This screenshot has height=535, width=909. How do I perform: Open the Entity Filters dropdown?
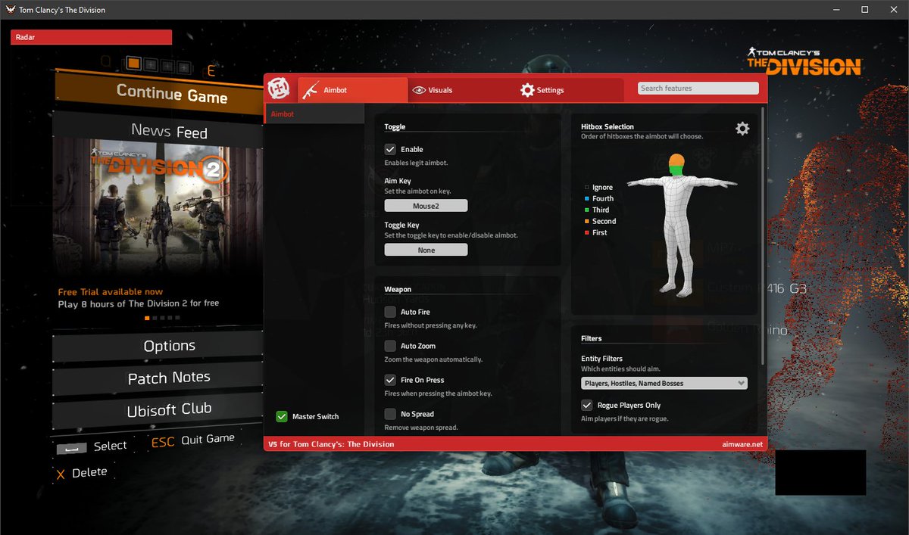pos(664,383)
